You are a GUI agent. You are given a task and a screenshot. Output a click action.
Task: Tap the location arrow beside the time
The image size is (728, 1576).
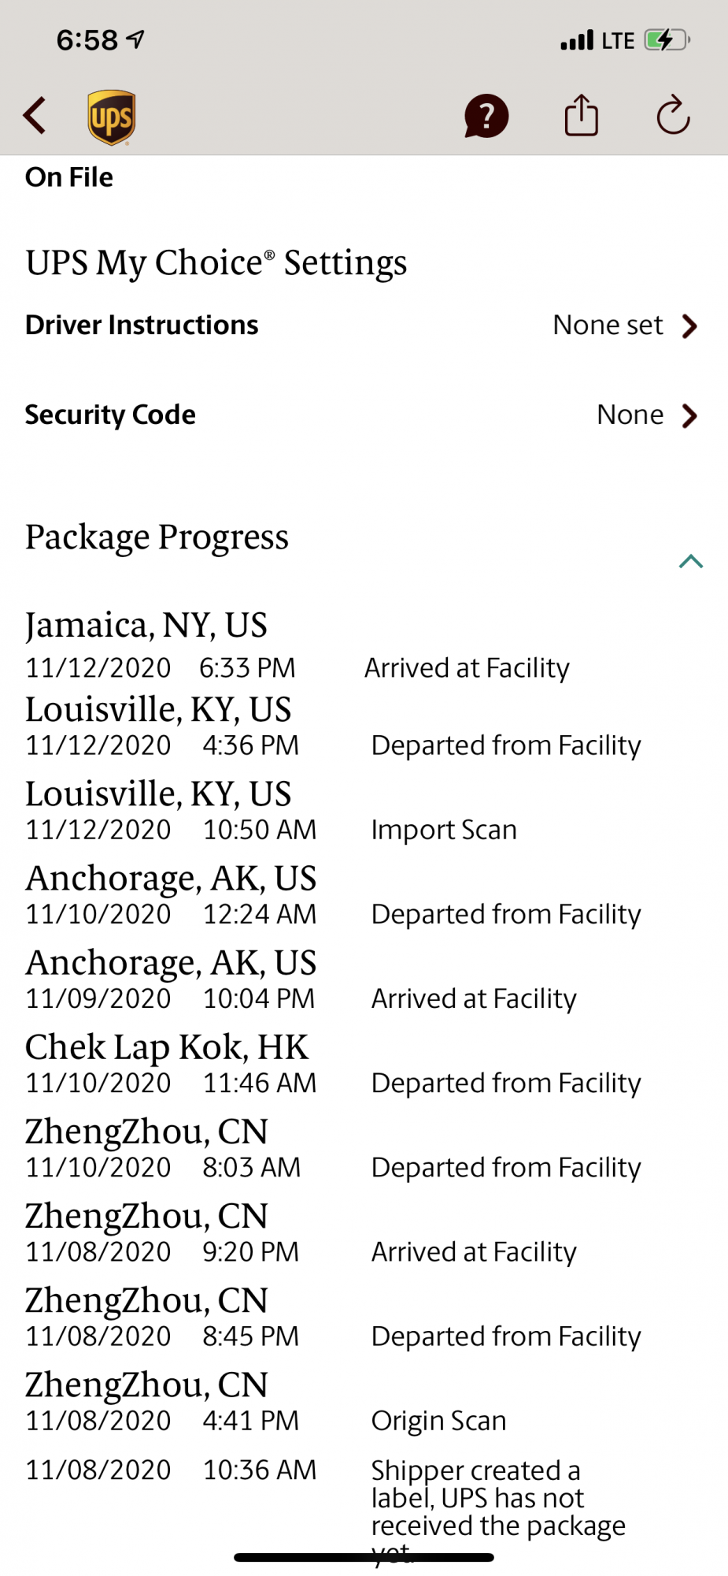(x=135, y=39)
